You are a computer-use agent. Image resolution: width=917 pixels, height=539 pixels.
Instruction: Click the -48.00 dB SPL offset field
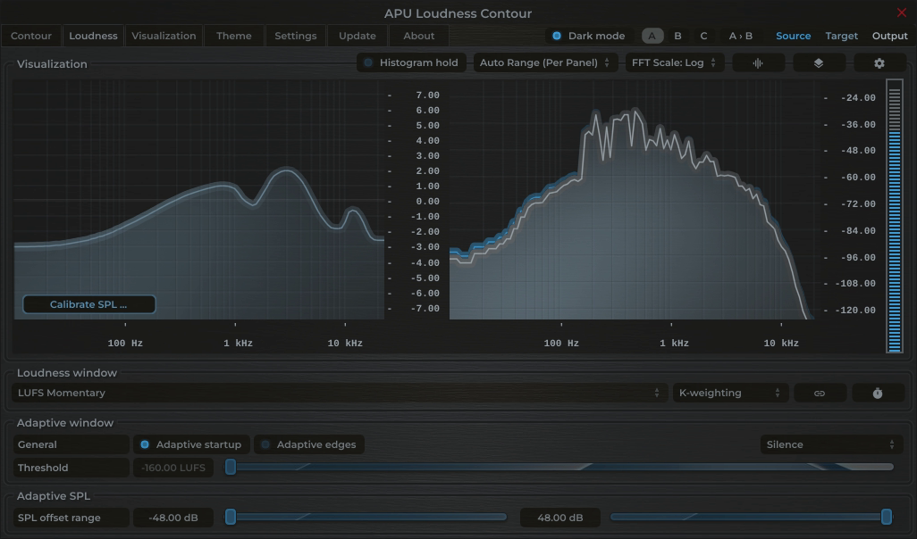[173, 518]
